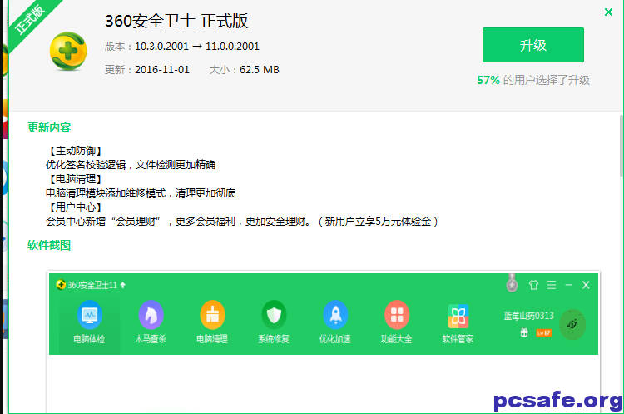Click the skin shirt icon
Image resolution: width=624 pixels, height=414 pixels.
click(x=534, y=285)
